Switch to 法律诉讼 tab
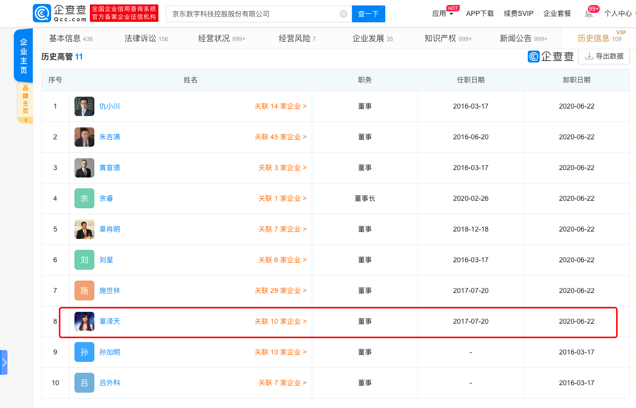 tap(146, 38)
